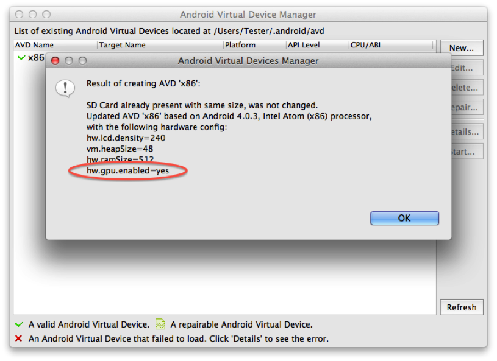Click the red X failed-device legend icon

20,338
